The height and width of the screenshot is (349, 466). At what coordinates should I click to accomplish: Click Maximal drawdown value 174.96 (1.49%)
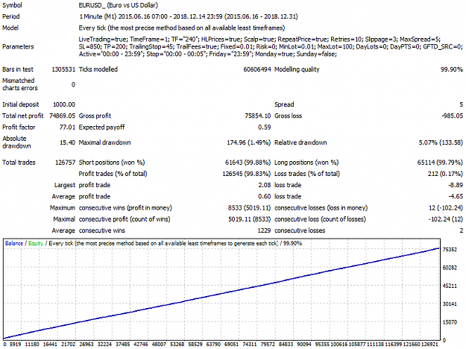[249, 142]
